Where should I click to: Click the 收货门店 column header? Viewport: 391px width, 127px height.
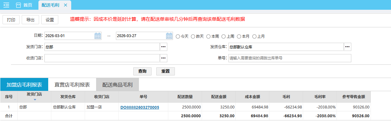click(102, 97)
